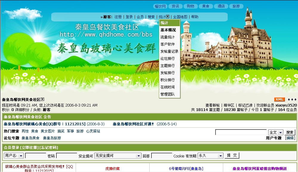The image size is (298, 172).
Task: Focus the 回答 answer field
Action: point(162,156)
